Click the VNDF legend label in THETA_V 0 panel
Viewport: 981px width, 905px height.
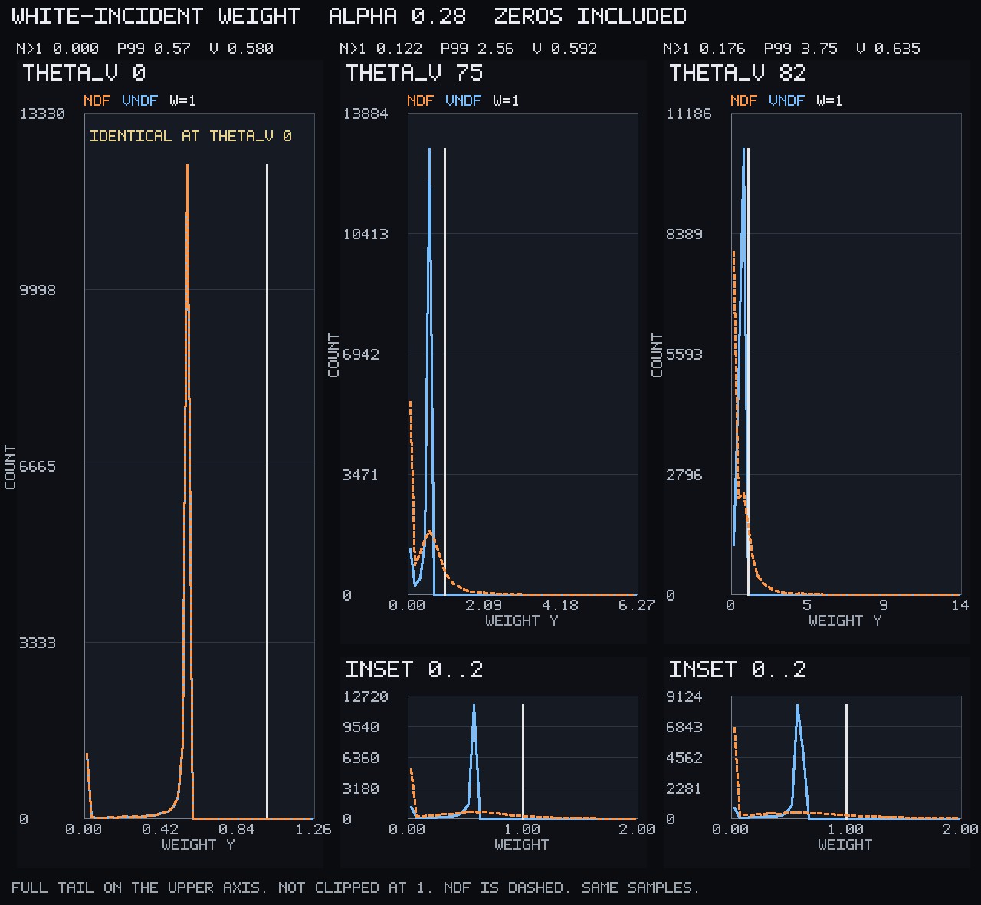point(139,100)
